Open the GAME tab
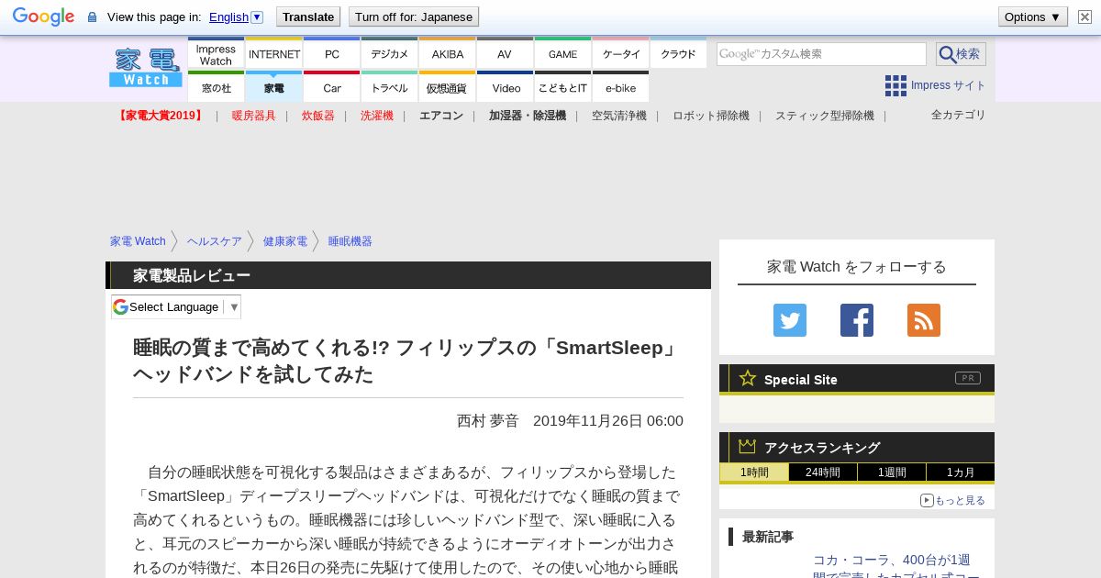Image resolution: width=1101 pixels, height=578 pixels. click(562, 54)
